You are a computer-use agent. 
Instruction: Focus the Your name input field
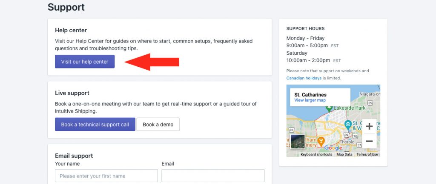(x=106, y=176)
